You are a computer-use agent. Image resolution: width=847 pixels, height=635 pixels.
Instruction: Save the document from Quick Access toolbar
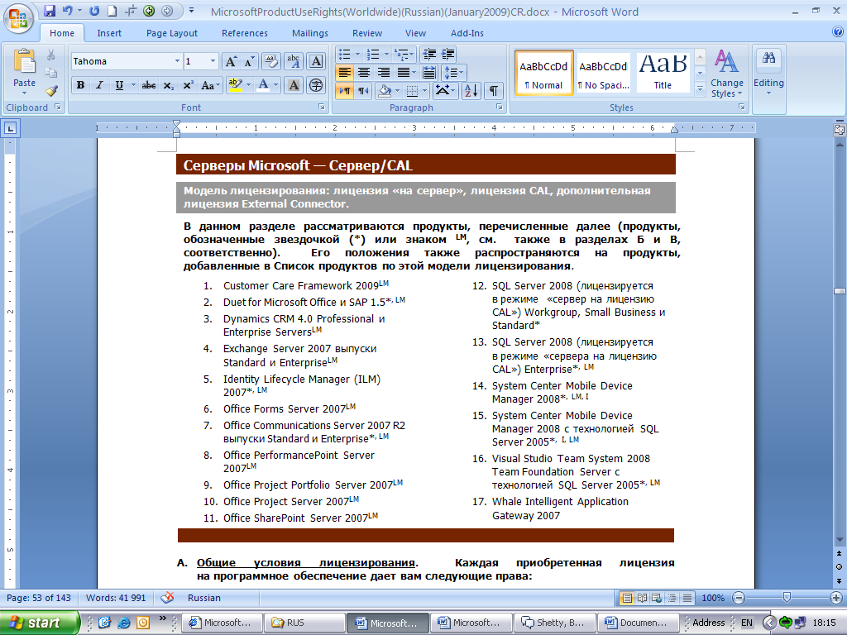point(50,12)
